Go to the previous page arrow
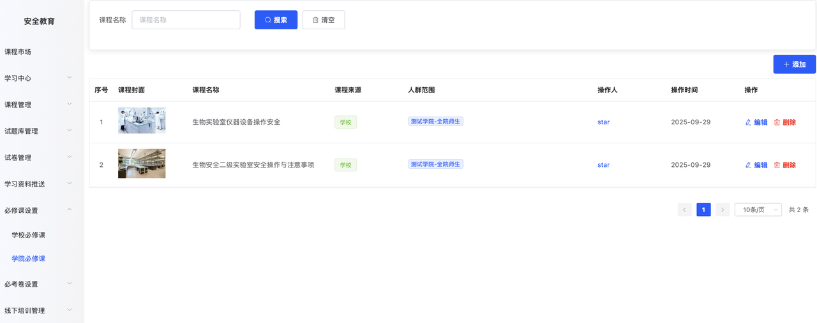Viewport: 817px width, 323px height. [685, 210]
